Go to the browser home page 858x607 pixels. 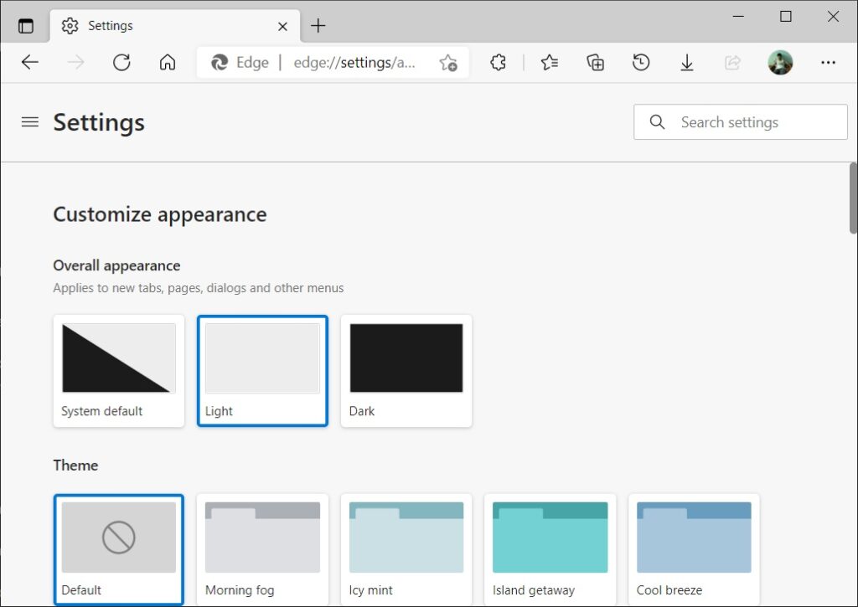click(167, 62)
